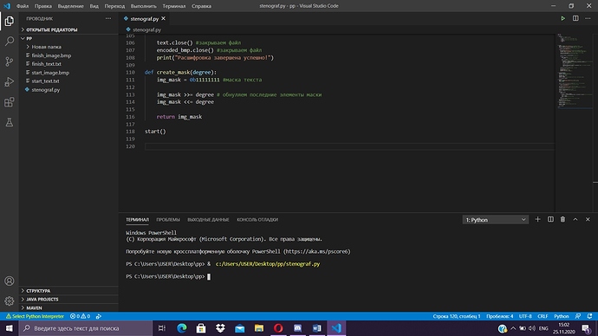Split the editor to the right
The image size is (598, 336).
575,18
